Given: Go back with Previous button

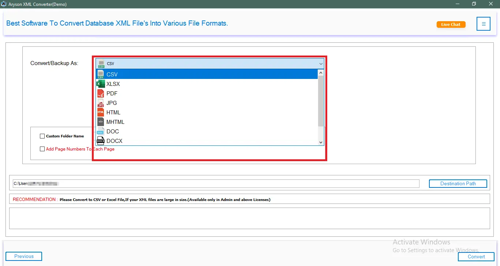Looking at the screenshot, I should coord(24,256).
